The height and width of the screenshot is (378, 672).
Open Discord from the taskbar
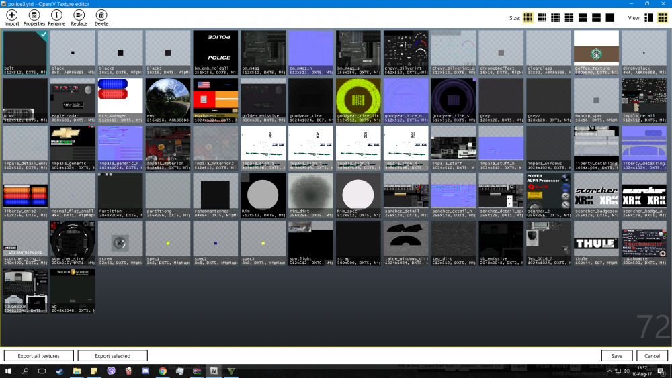coord(145,371)
